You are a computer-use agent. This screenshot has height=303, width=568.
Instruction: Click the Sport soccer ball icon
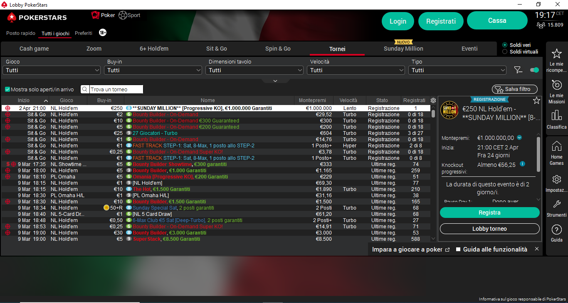pyautogui.click(x=123, y=15)
